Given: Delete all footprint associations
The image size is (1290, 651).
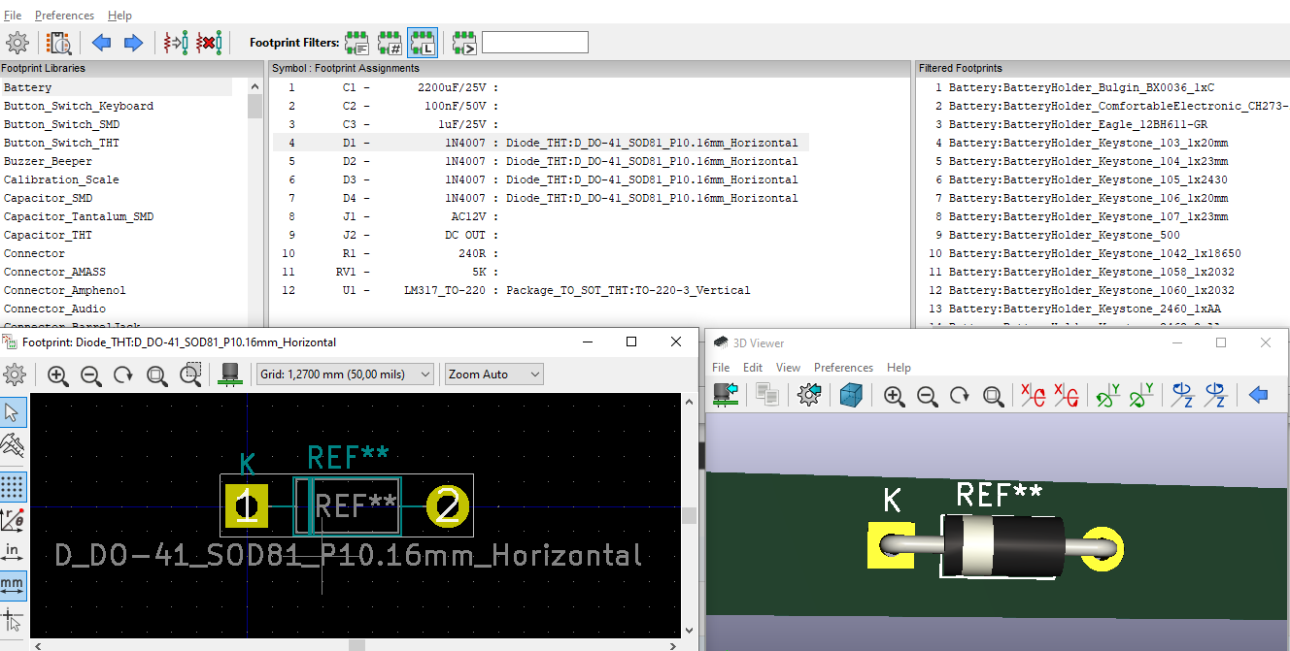Looking at the screenshot, I should coord(209,43).
